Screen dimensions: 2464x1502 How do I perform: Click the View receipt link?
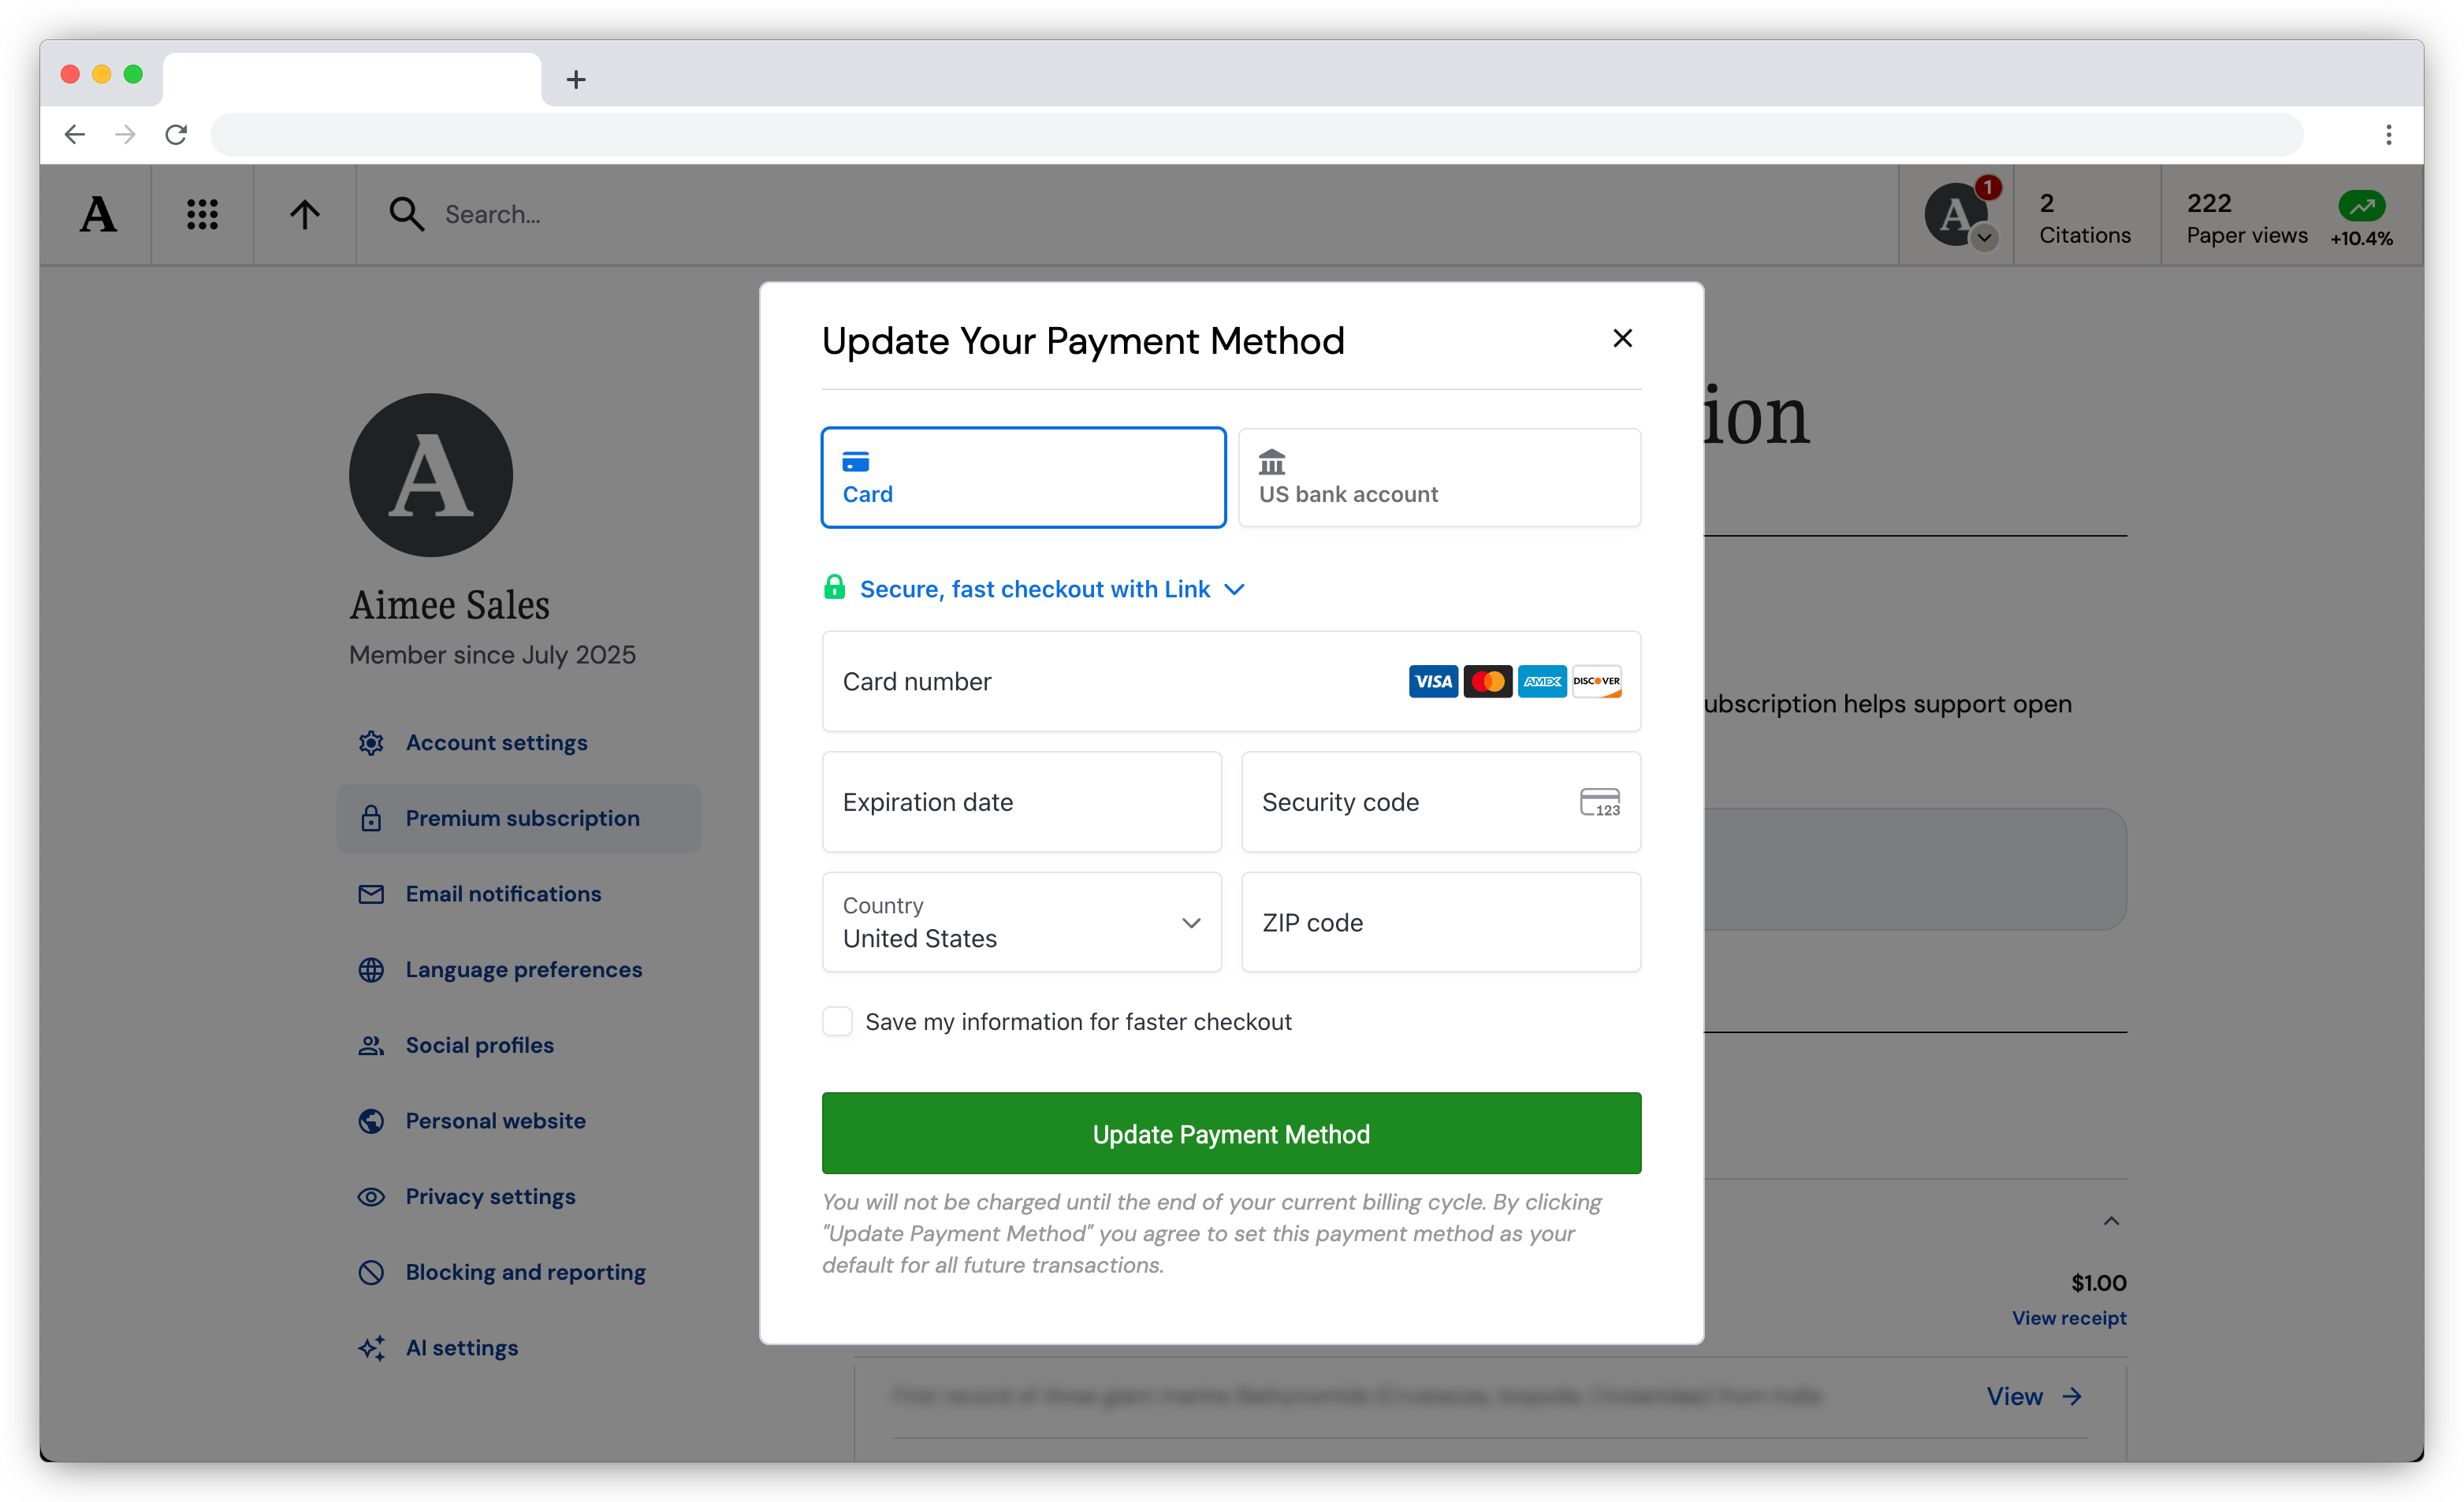click(2069, 1318)
